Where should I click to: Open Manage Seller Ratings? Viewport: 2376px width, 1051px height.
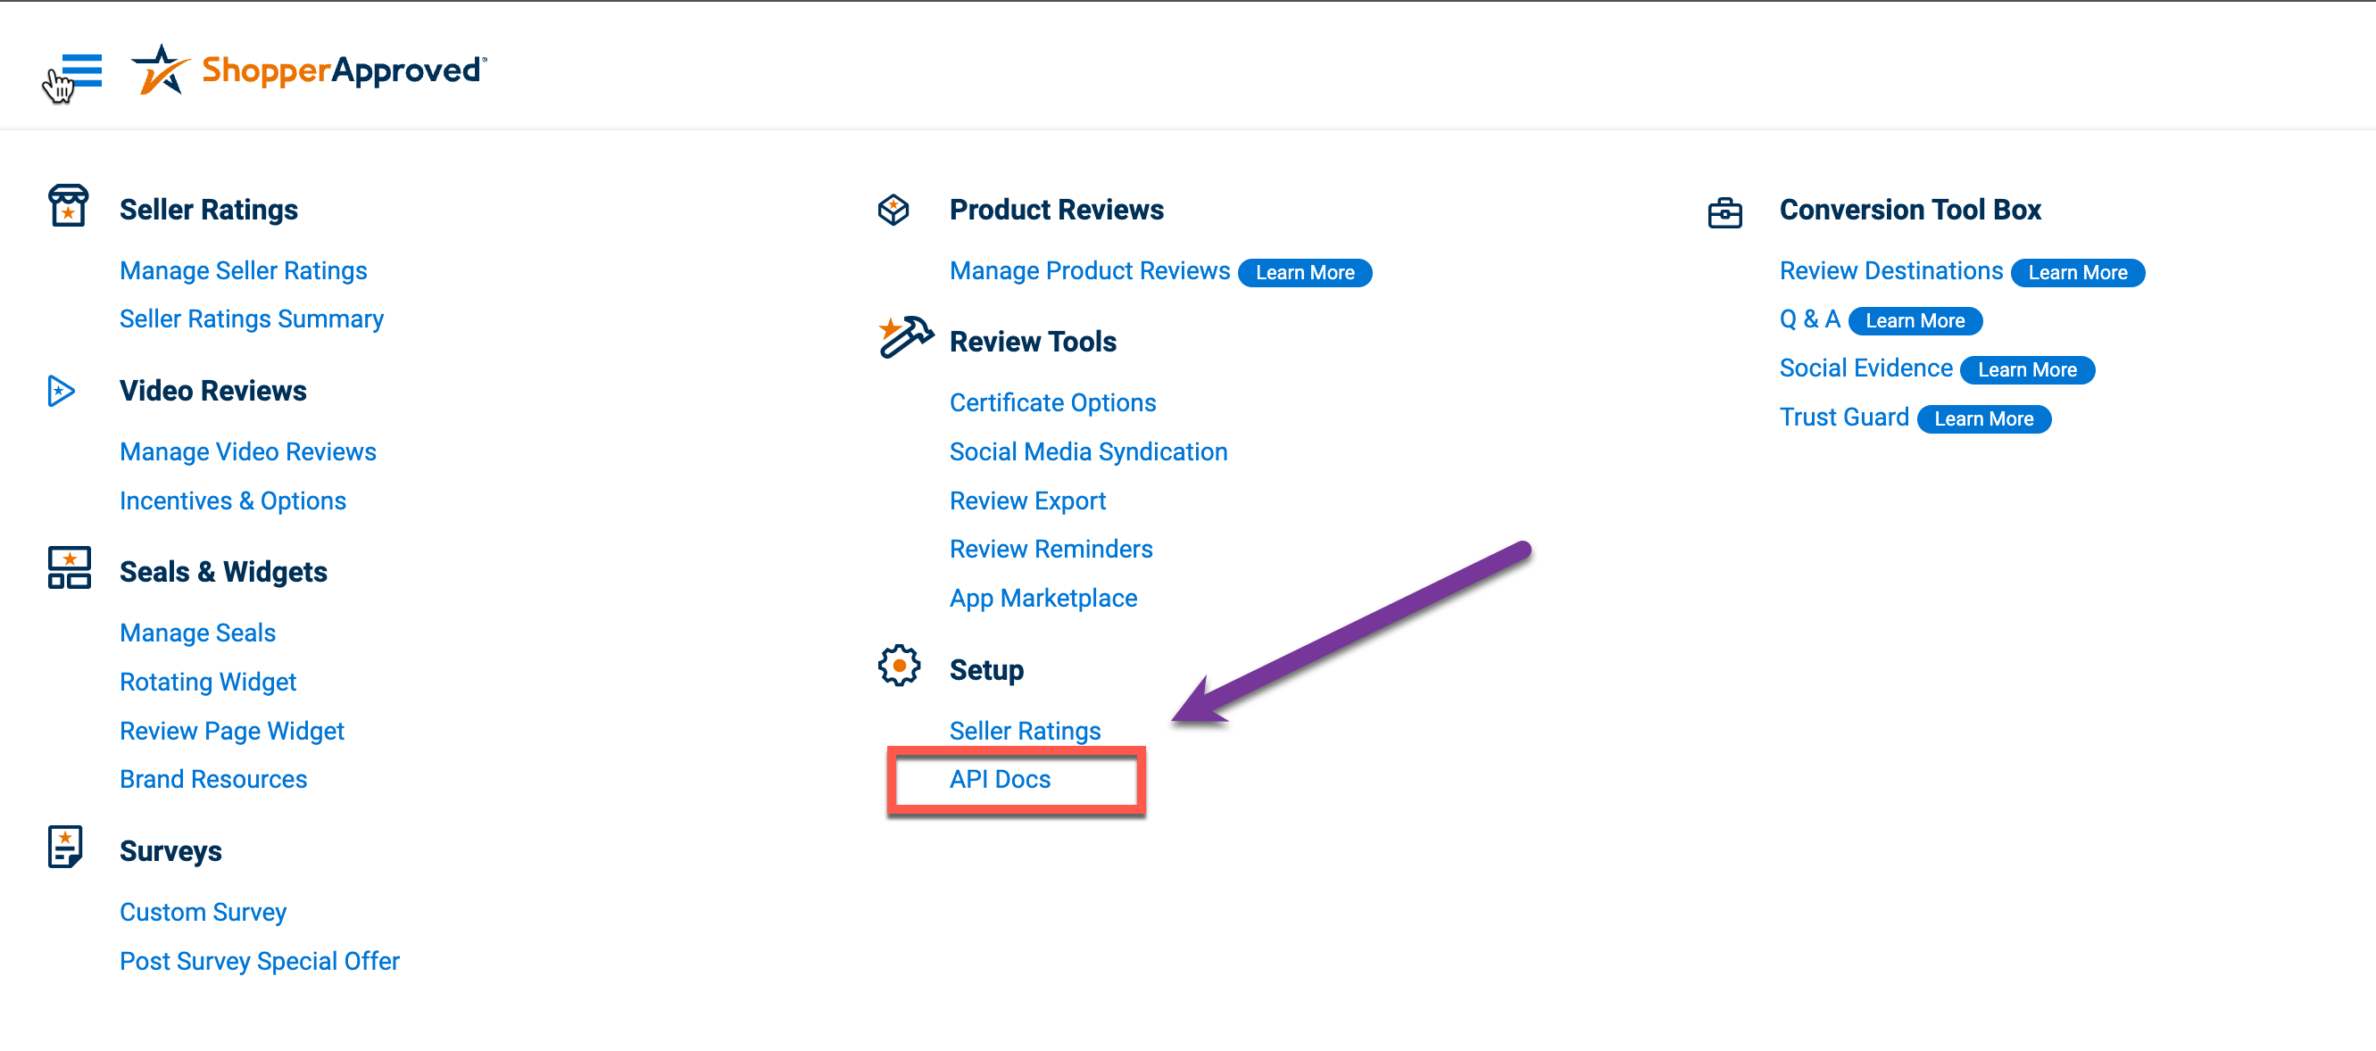tap(244, 271)
